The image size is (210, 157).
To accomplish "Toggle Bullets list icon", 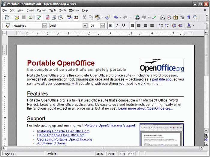I will [x=167, y=25].
